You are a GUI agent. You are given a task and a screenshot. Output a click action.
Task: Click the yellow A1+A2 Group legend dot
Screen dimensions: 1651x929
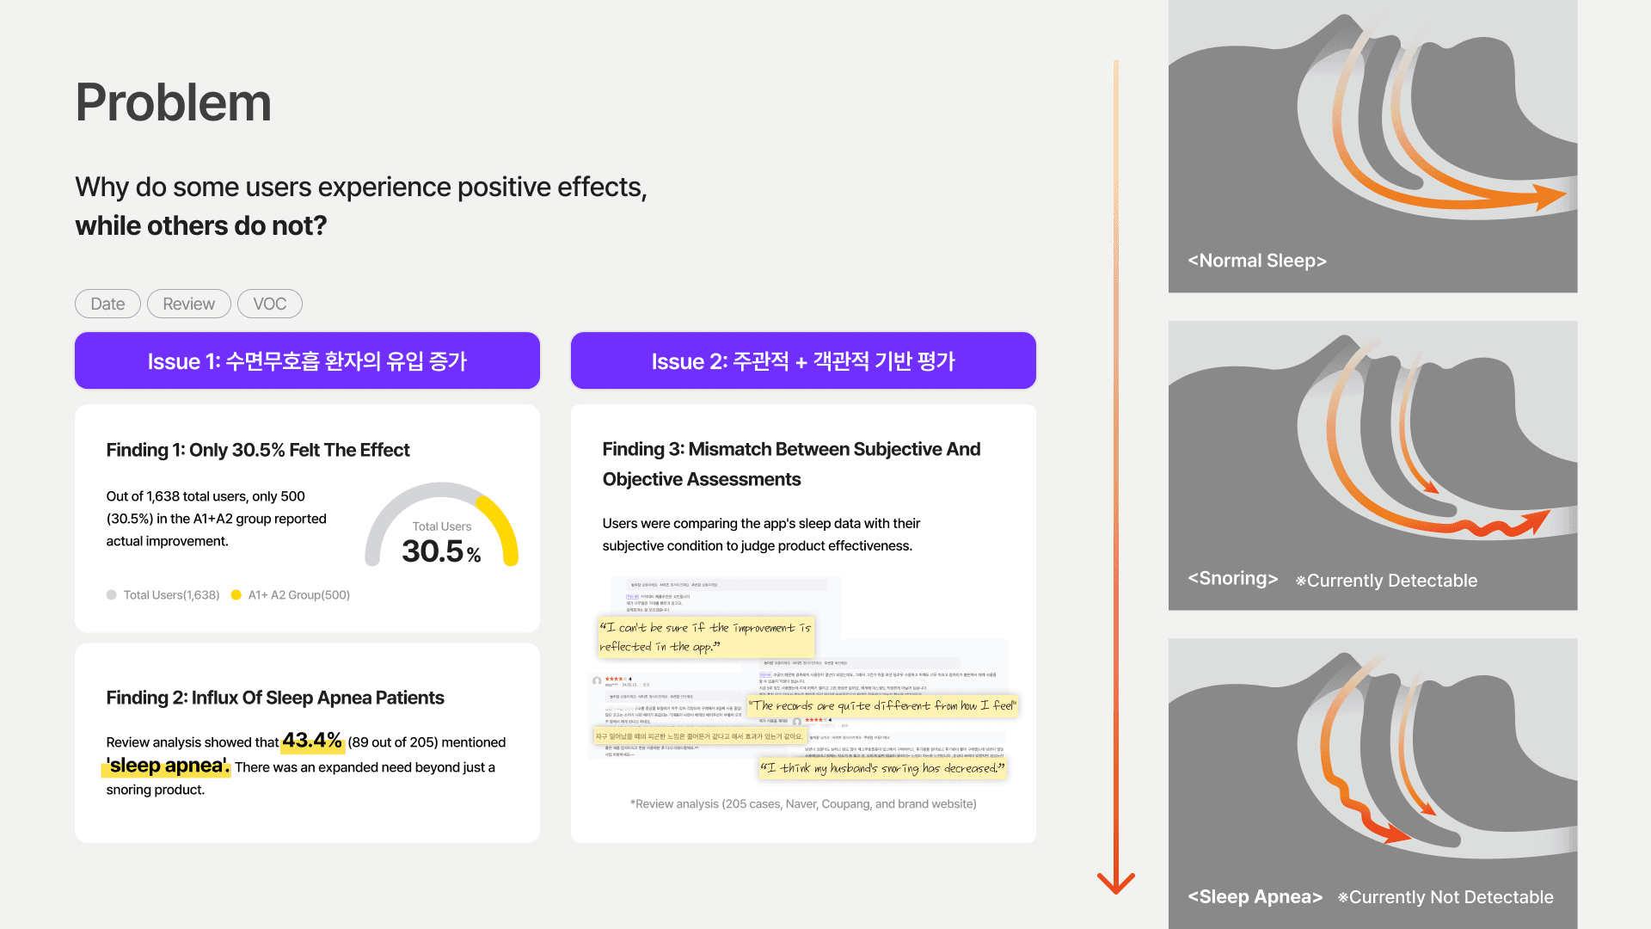236,595
